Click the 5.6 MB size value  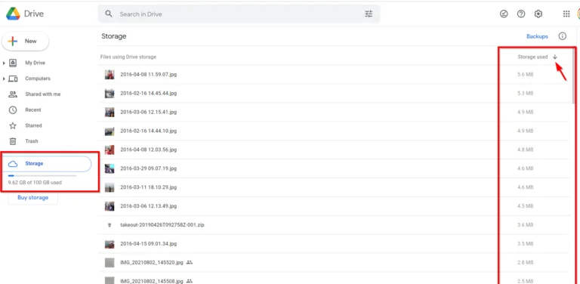526,74
